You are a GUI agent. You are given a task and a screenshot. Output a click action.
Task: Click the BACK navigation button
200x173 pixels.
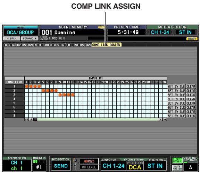11,39
